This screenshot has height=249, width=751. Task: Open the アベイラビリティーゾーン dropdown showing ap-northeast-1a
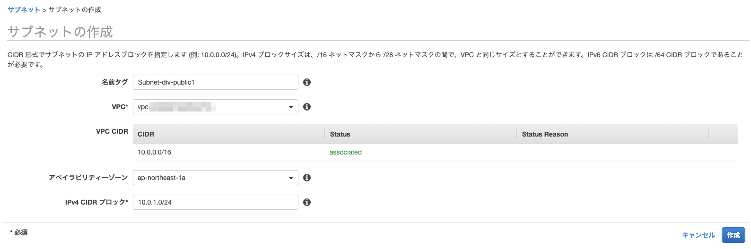click(x=216, y=178)
